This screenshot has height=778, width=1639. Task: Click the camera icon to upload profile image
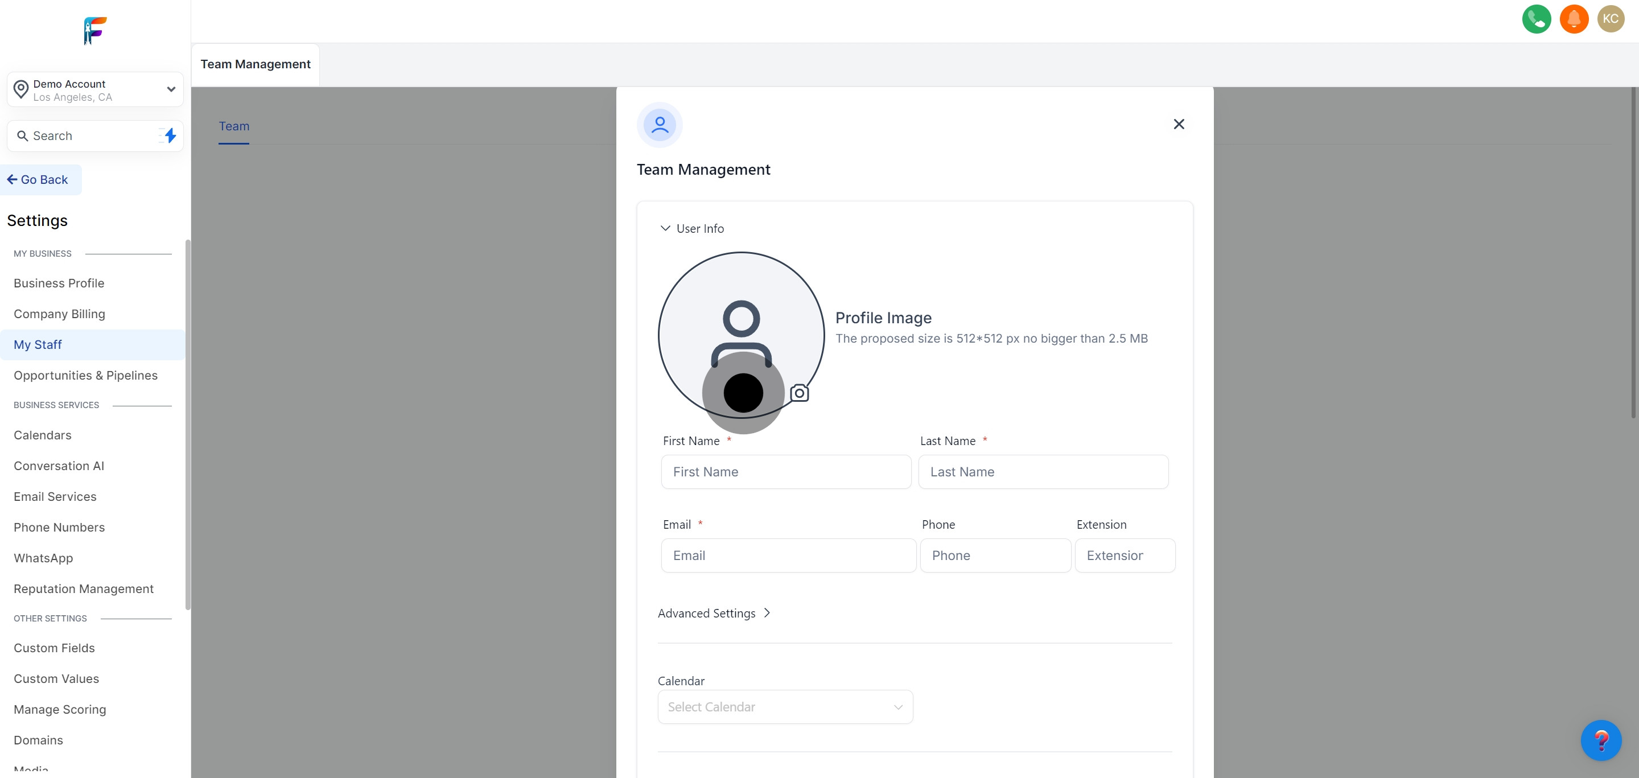pyautogui.click(x=799, y=394)
